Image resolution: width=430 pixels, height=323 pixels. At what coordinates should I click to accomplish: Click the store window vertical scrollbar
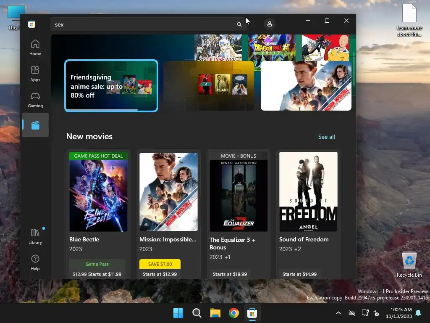coord(354,69)
